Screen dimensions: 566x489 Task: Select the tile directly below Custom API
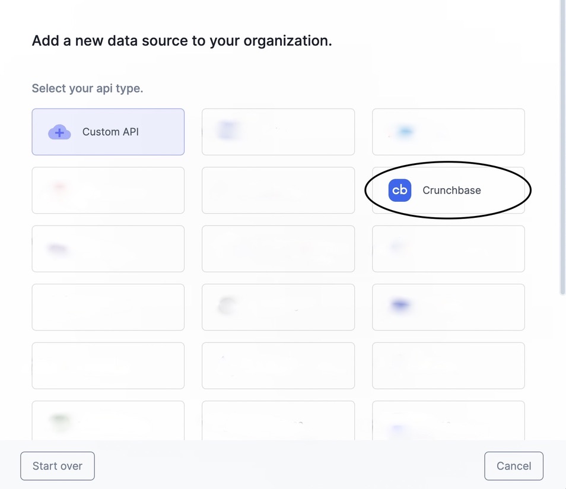108,190
